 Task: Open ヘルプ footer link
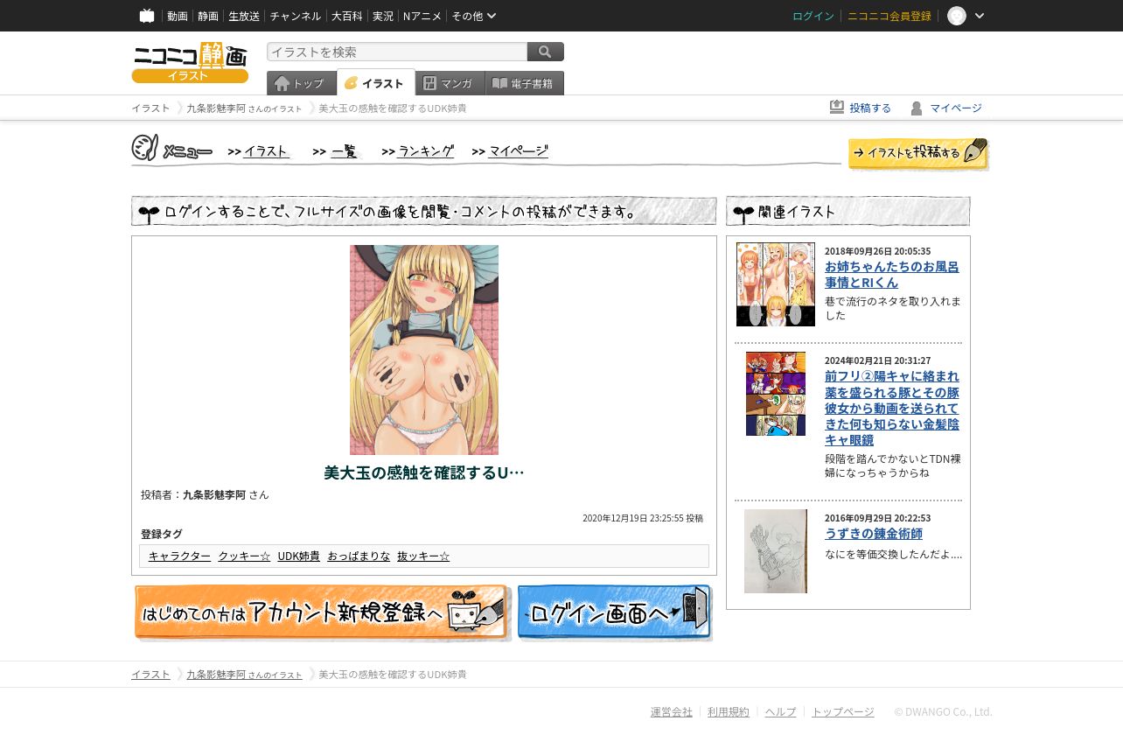[x=781, y=712]
